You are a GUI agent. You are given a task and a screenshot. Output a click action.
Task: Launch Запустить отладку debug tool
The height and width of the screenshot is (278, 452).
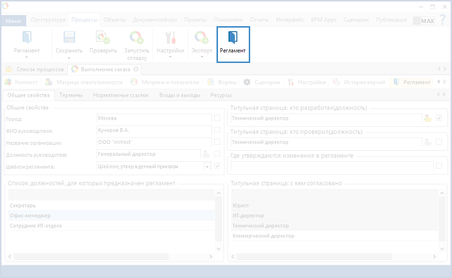coord(137,38)
